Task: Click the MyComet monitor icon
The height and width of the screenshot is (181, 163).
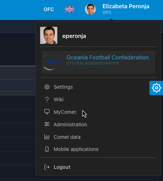Action: (47, 112)
